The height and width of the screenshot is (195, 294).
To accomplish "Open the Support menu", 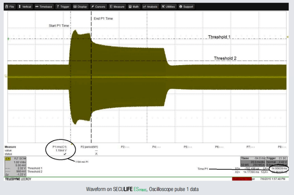I will [x=186, y=6].
